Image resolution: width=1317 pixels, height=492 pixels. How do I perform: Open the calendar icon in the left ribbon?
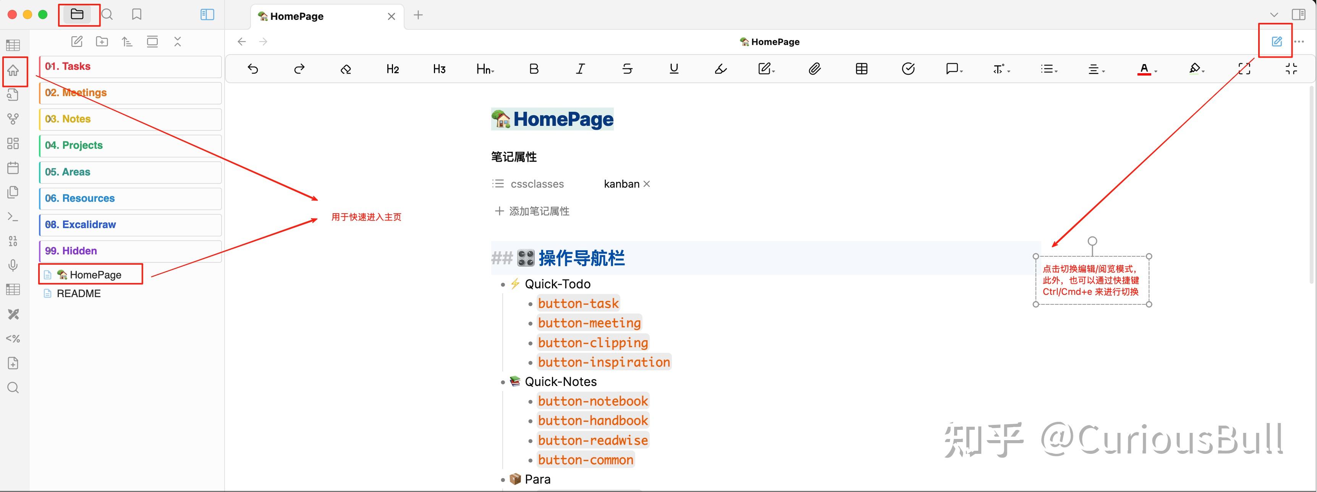(x=13, y=168)
